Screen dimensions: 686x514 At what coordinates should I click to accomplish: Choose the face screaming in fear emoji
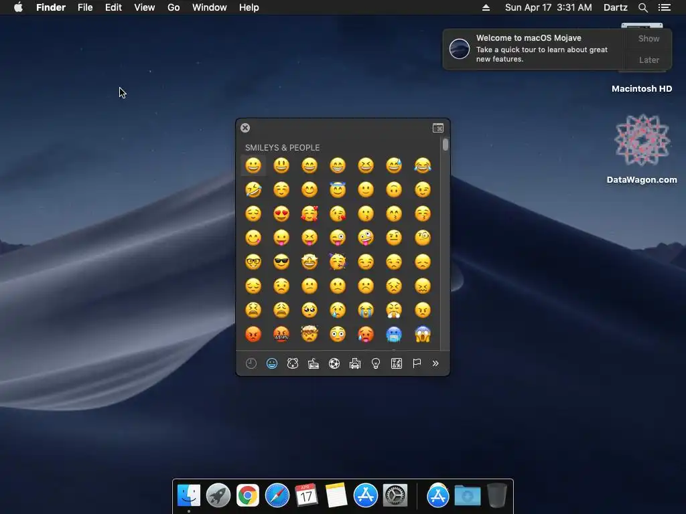tap(423, 334)
